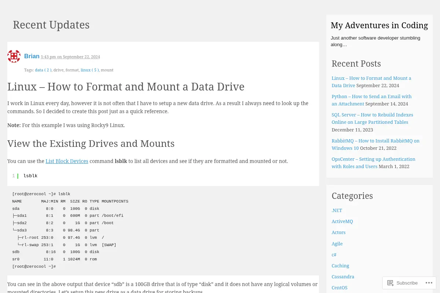This screenshot has height=293, width=440.
Task: Click the post timestamp September 22, 2024
Action: (x=70, y=57)
